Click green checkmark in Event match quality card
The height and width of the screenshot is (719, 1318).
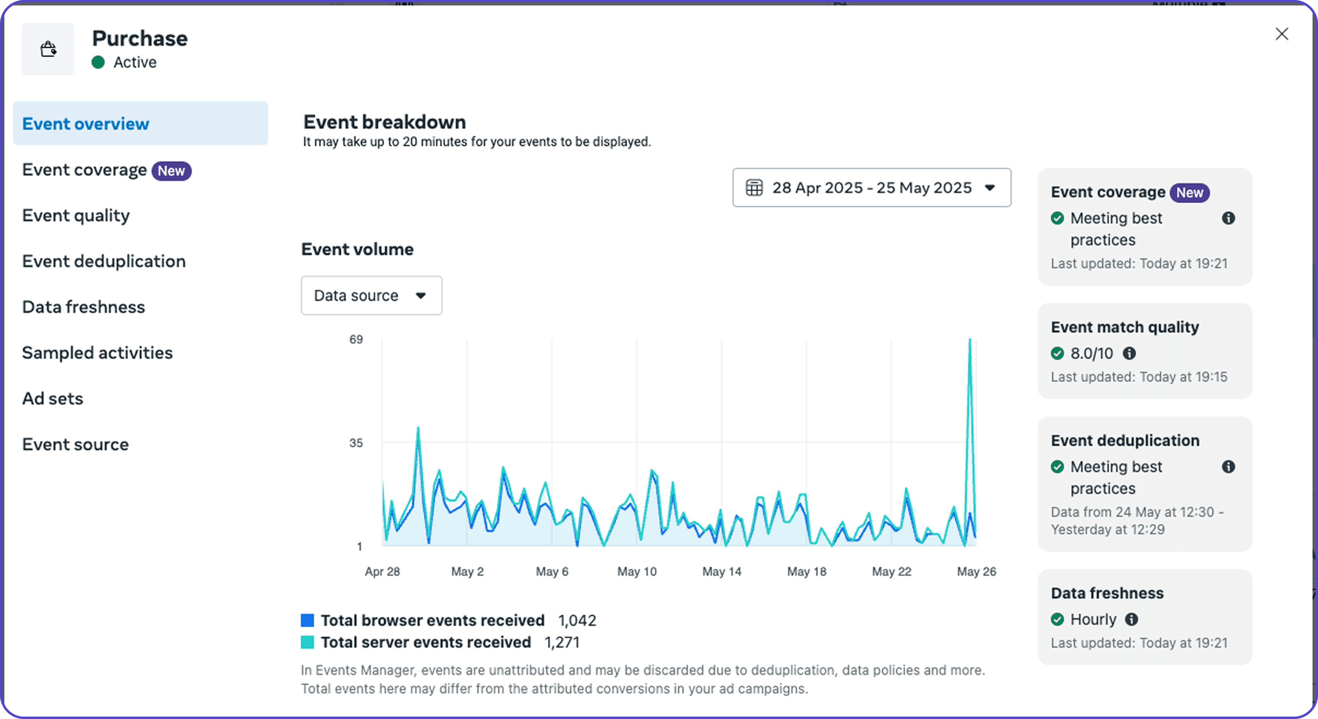[1057, 354]
